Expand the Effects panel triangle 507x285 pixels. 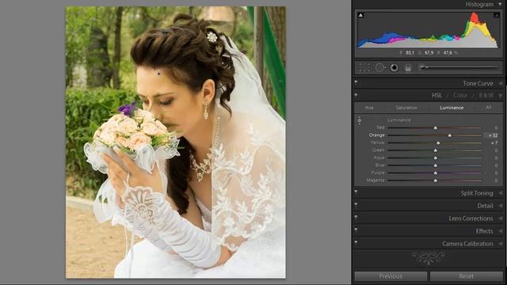500,231
